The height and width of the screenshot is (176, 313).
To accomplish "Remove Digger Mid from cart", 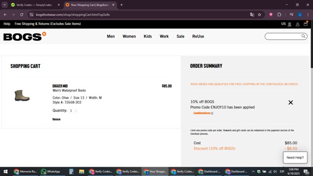I will (x=56, y=119).
